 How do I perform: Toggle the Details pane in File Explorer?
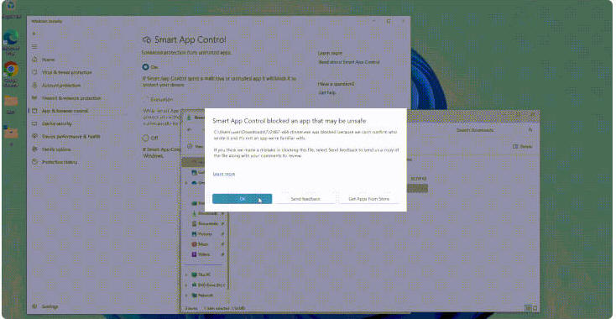point(523,146)
